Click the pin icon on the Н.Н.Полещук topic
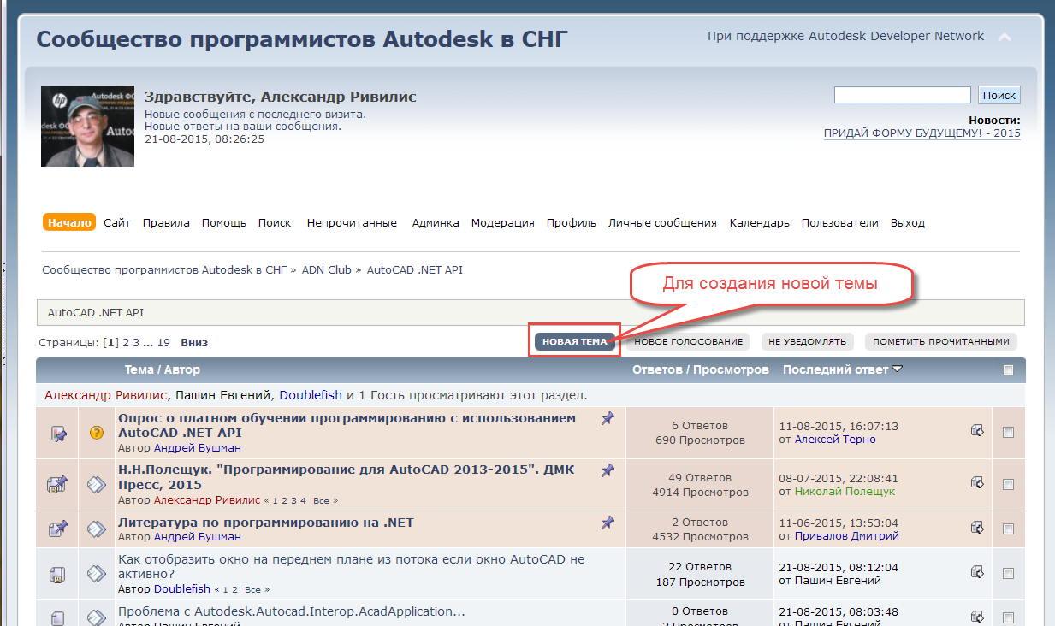 608,470
